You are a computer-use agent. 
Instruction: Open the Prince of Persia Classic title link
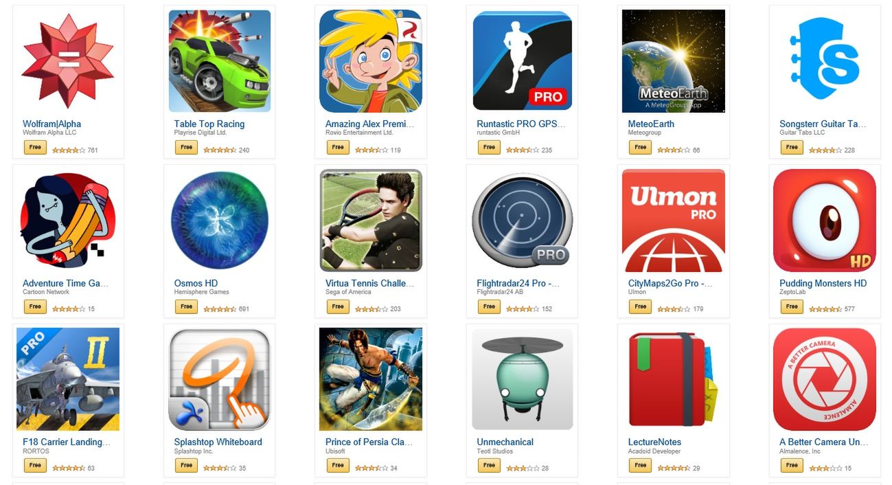coord(369,442)
